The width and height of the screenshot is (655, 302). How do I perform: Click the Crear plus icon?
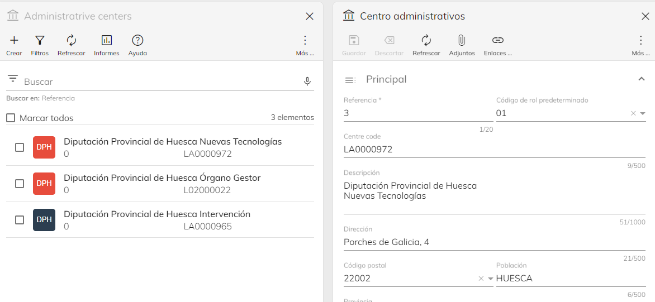pos(14,40)
